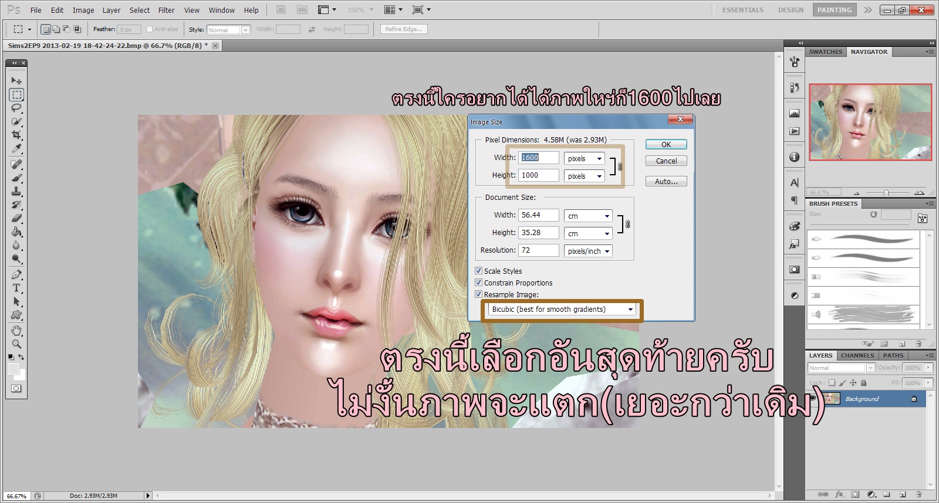
Task: Open the layer blend mode dropdown
Action: 841,368
